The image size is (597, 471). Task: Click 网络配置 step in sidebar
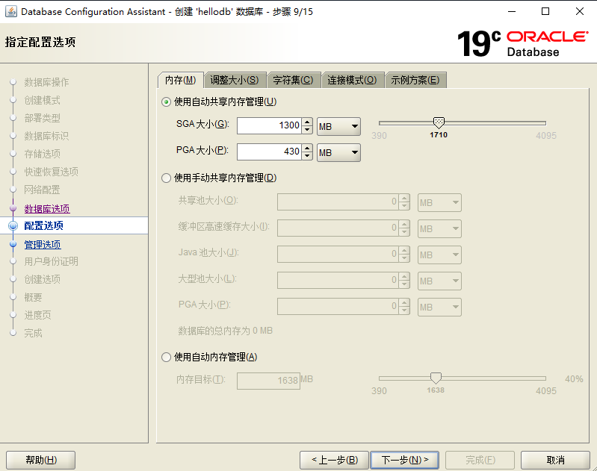coord(42,190)
